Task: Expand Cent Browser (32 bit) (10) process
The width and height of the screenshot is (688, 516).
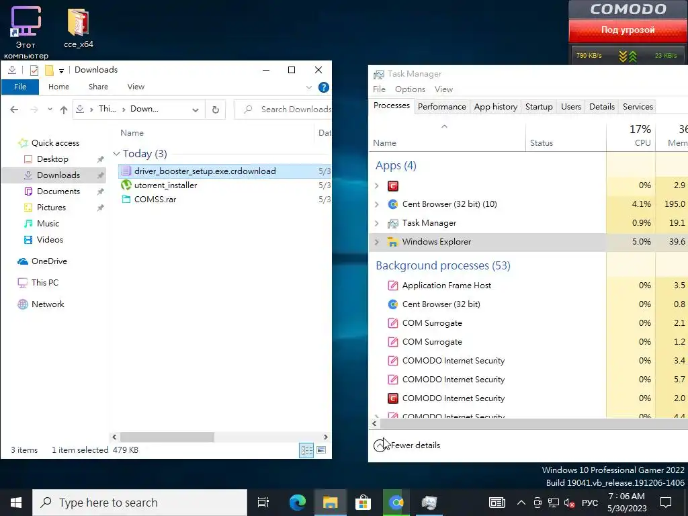Action: [x=376, y=204]
